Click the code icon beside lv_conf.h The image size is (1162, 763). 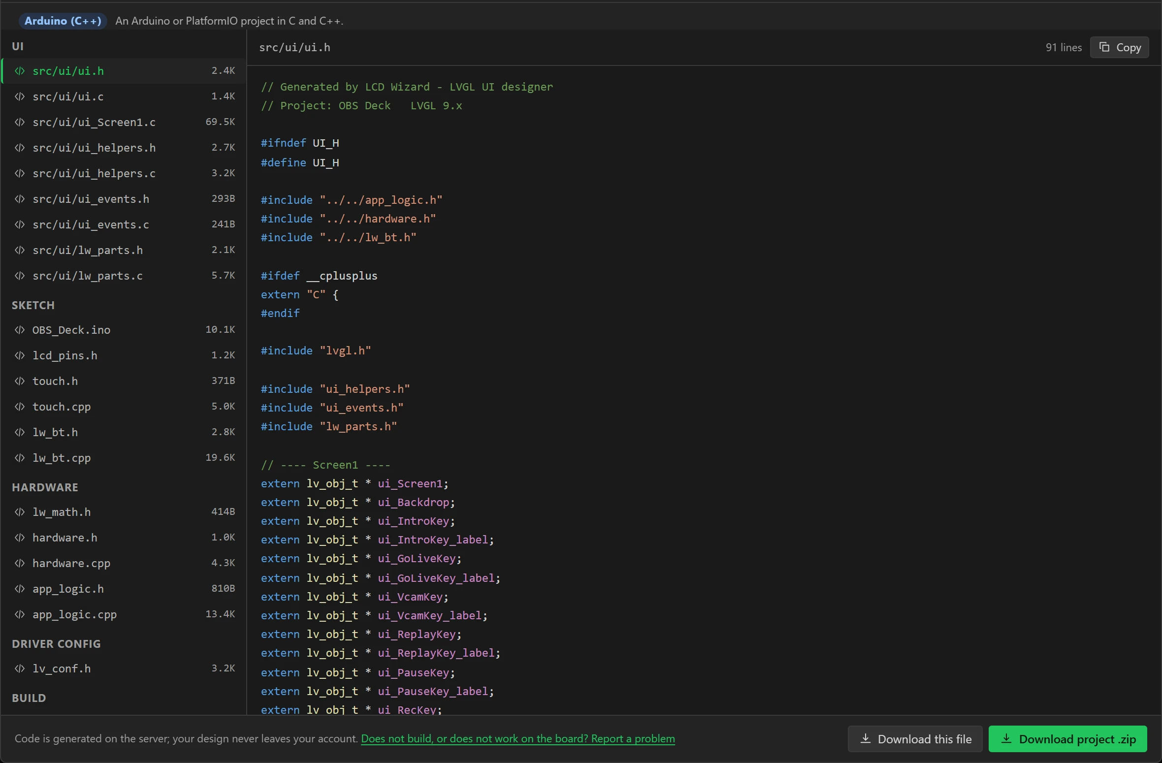pyautogui.click(x=20, y=668)
